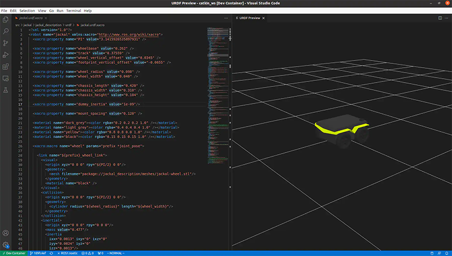Open the Search view in activity bar
This screenshot has width=452, height=256.
point(6,31)
